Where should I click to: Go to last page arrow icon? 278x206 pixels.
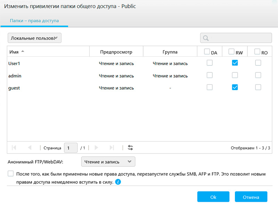coord(112,148)
